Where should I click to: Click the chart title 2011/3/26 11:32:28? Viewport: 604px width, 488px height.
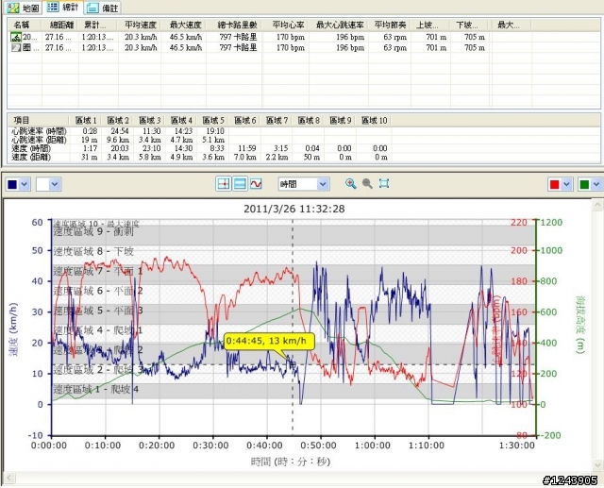(294, 209)
